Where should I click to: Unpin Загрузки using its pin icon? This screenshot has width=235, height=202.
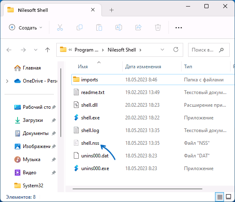pyautogui.click(x=54, y=120)
